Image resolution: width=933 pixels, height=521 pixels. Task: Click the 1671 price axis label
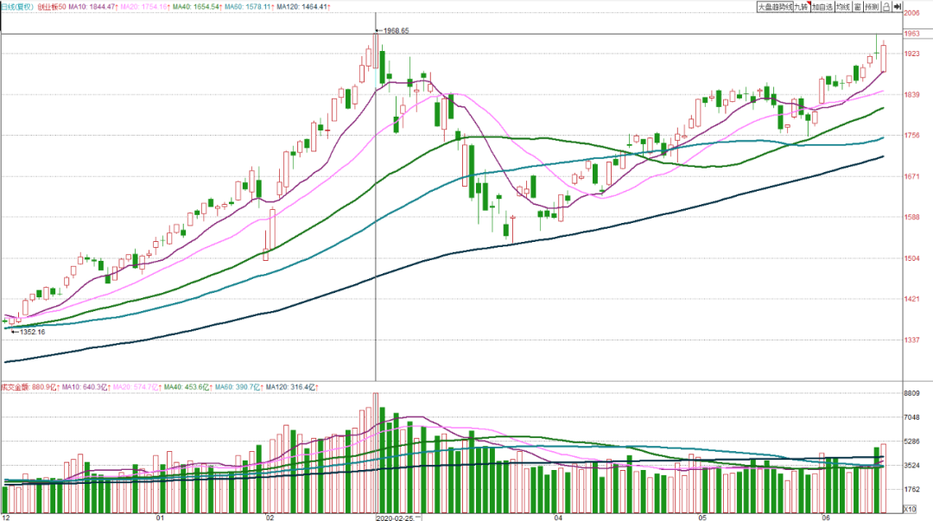911,177
